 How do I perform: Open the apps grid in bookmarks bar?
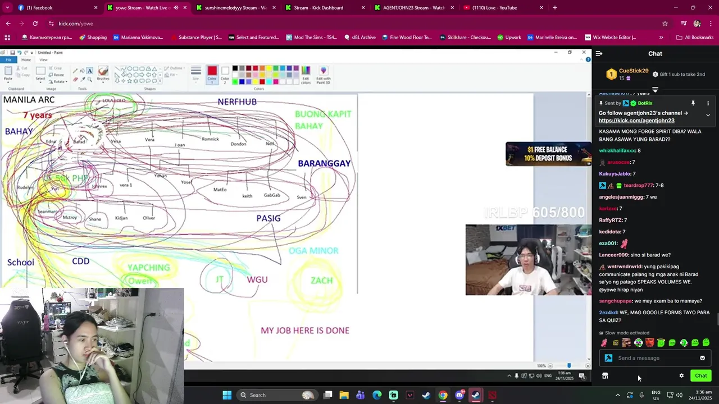click(7, 38)
